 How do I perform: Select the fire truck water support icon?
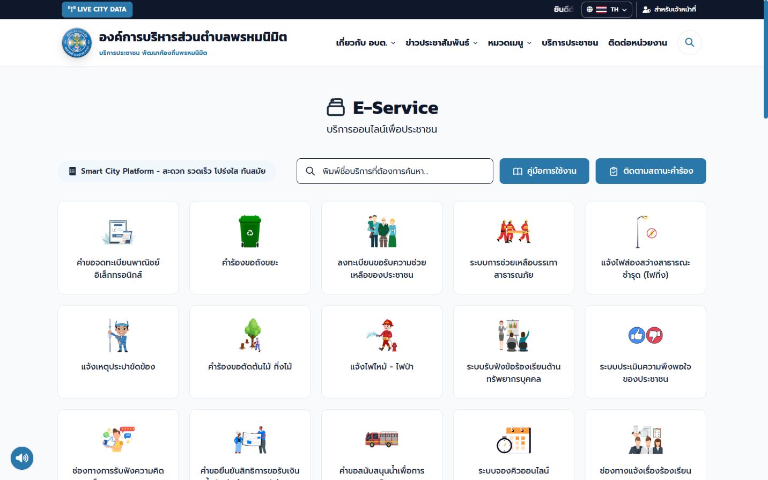coord(382,439)
